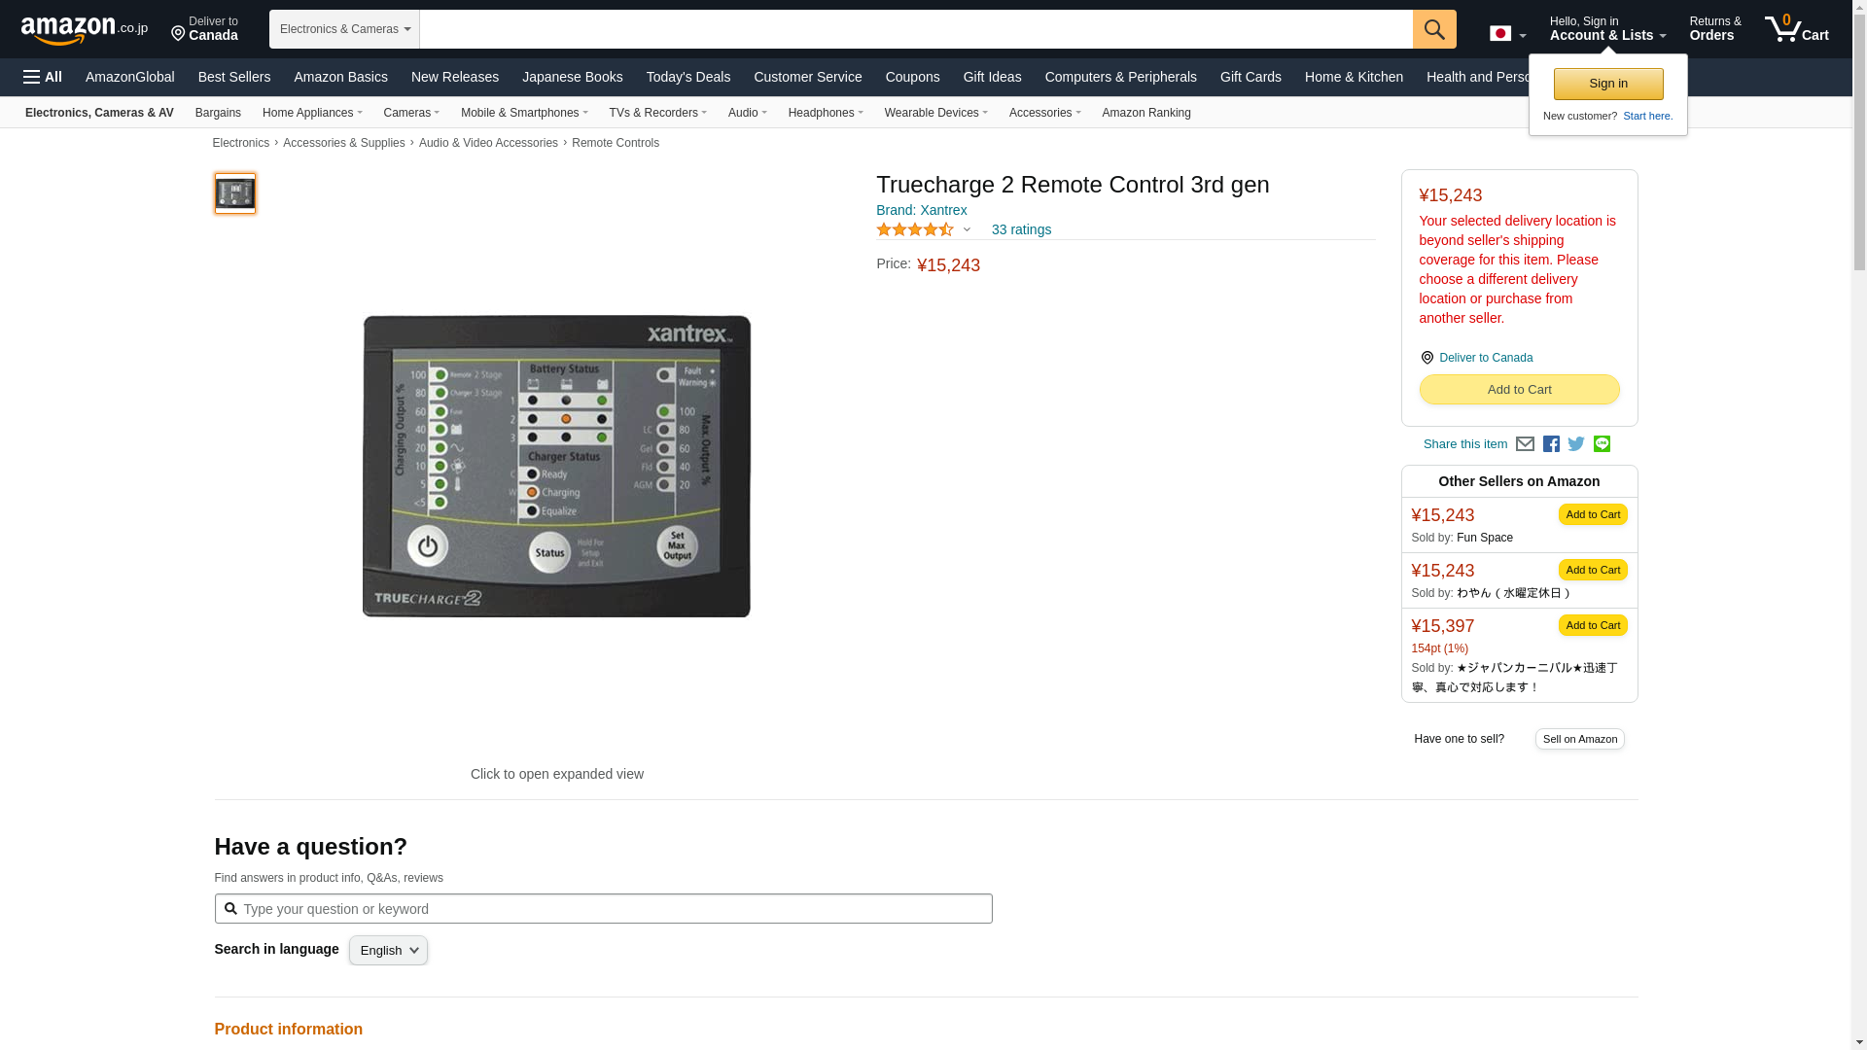
Task: Click the question keyword input field
Action: coord(603,909)
